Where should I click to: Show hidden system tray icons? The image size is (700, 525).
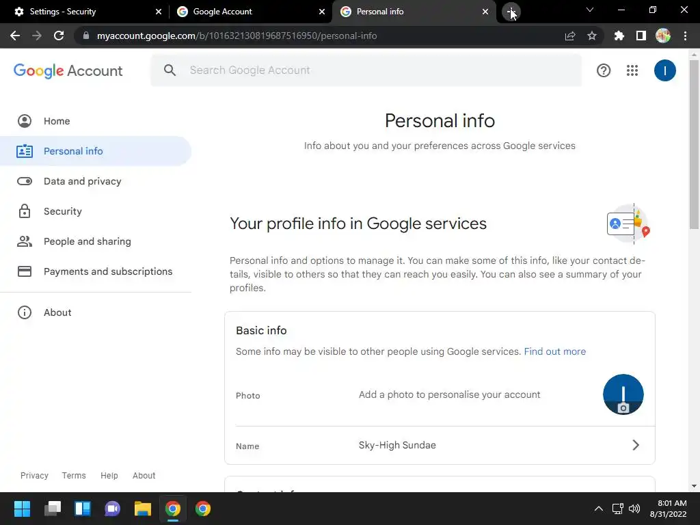(599, 509)
